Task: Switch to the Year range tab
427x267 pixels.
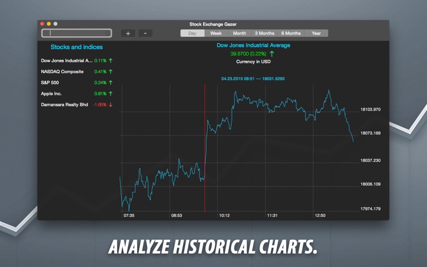Action: [316, 33]
